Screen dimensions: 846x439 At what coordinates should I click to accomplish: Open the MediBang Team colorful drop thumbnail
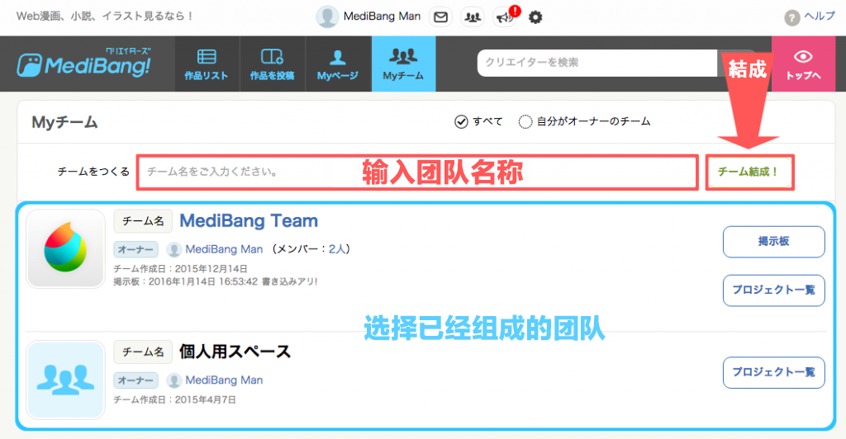point(66,249)
